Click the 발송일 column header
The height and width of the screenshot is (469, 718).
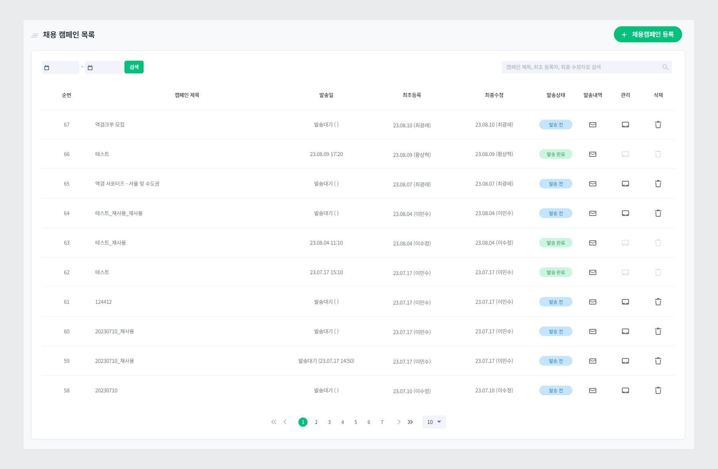tap(326, 95)
